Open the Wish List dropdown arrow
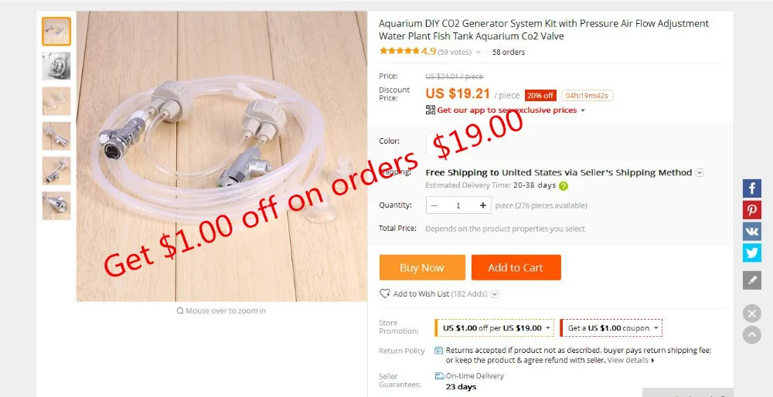This screenshot has width=773, height=397. tap(495, 294)
